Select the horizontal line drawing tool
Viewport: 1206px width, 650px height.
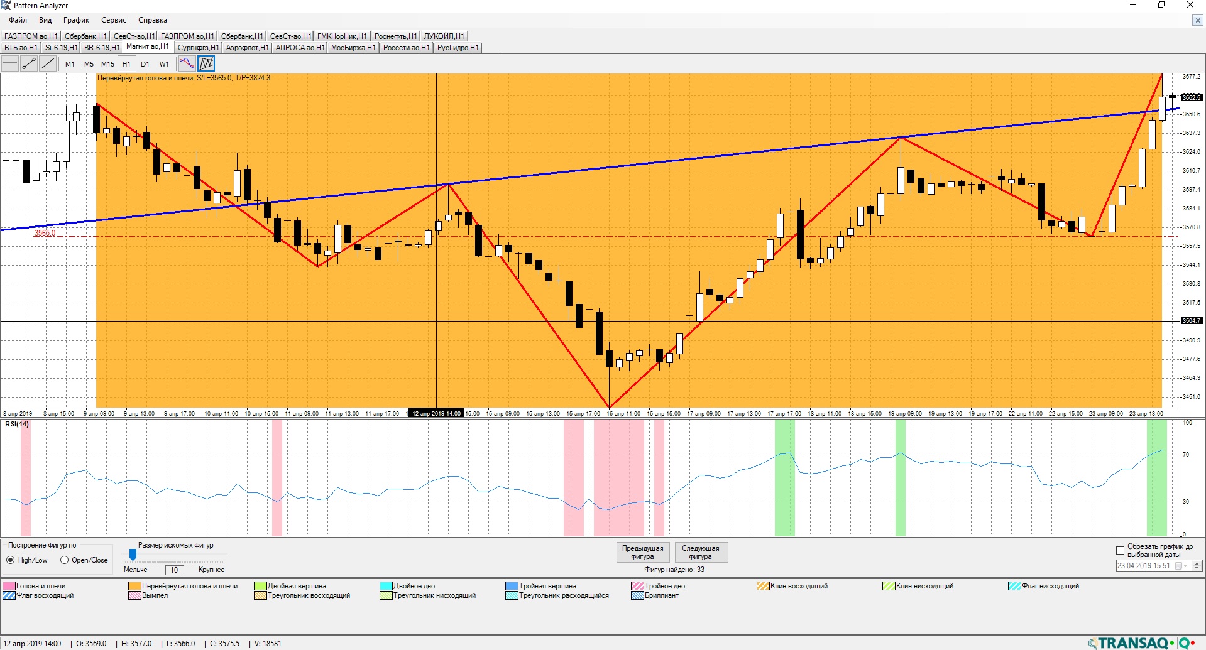coord(10,63)
